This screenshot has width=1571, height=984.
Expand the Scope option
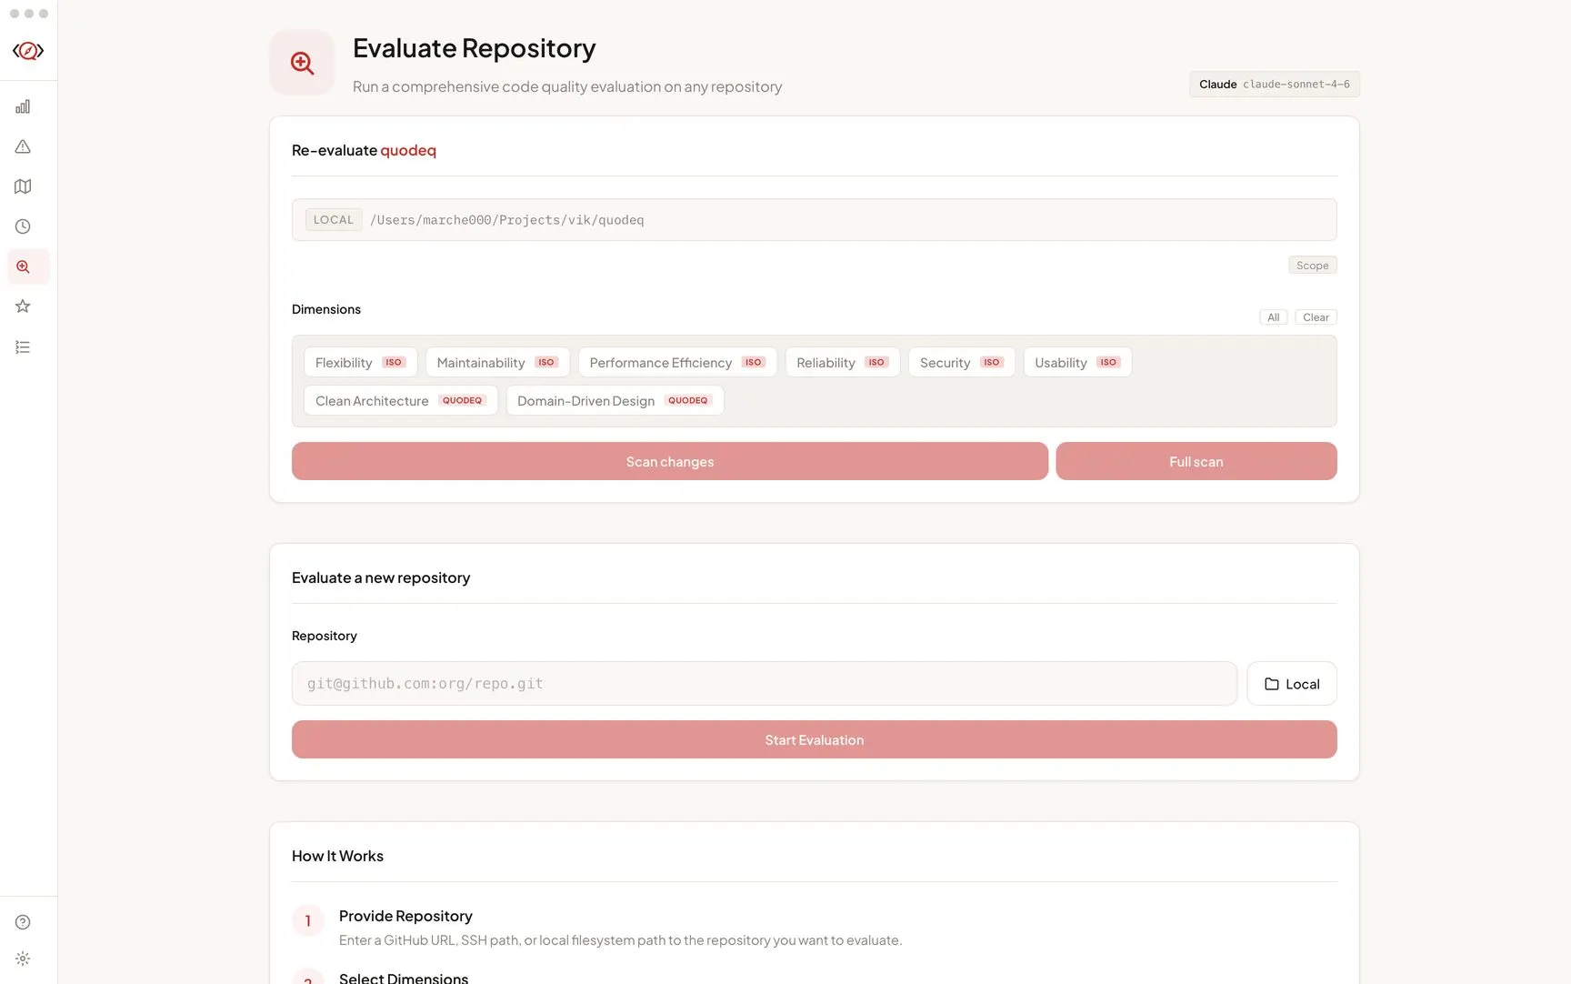pos(1312,266)
